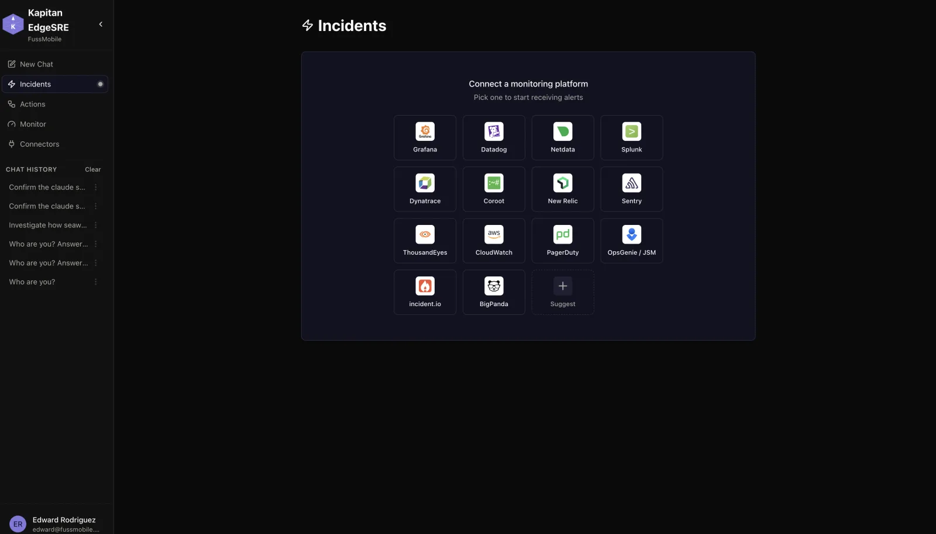Connect the BigPanda integration

494,292
